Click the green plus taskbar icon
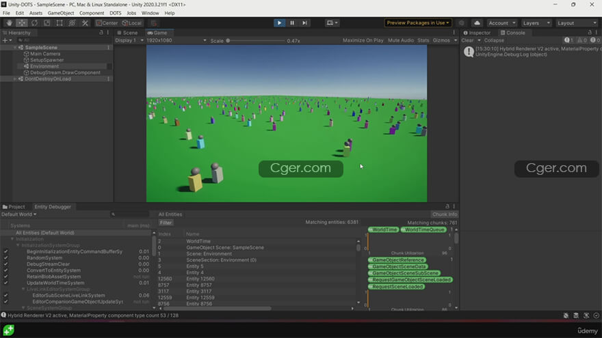Screen dimensions: 602x338 click(x=8, y=330)
